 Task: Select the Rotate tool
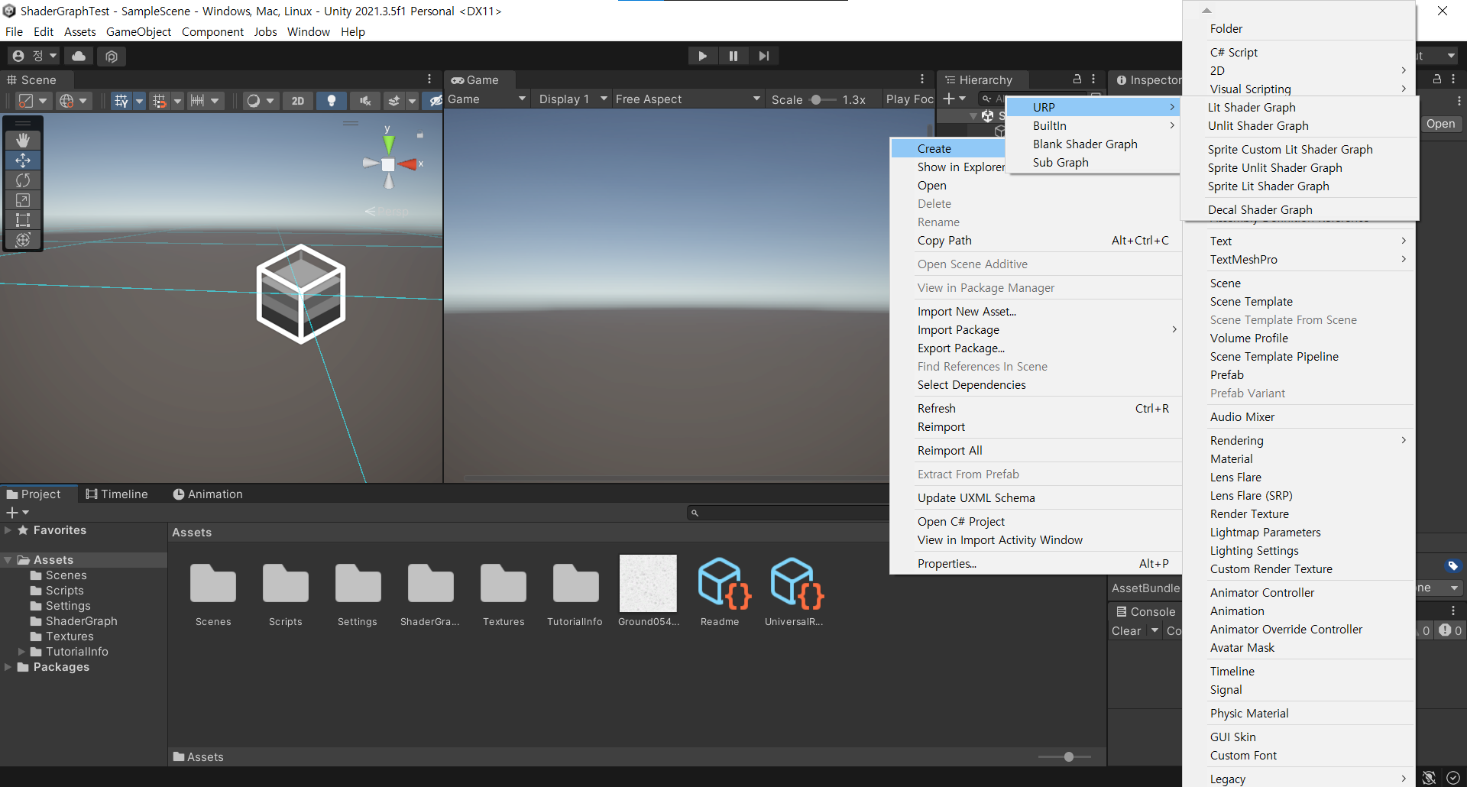[23, 180]
